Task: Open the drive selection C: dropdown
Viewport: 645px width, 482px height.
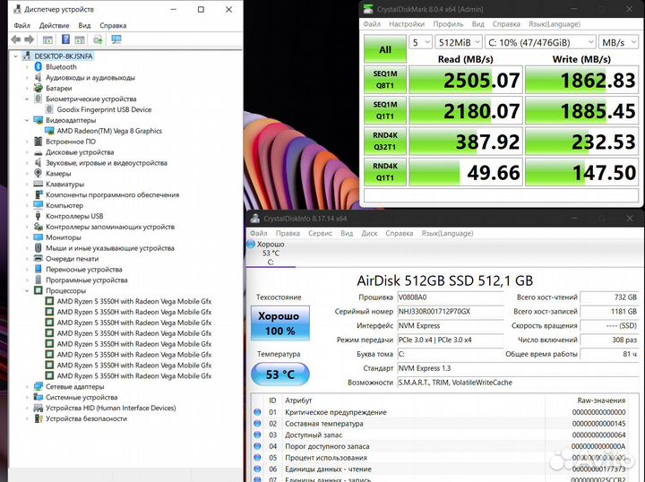Action: pyautogui.click(x=539, y=41)
